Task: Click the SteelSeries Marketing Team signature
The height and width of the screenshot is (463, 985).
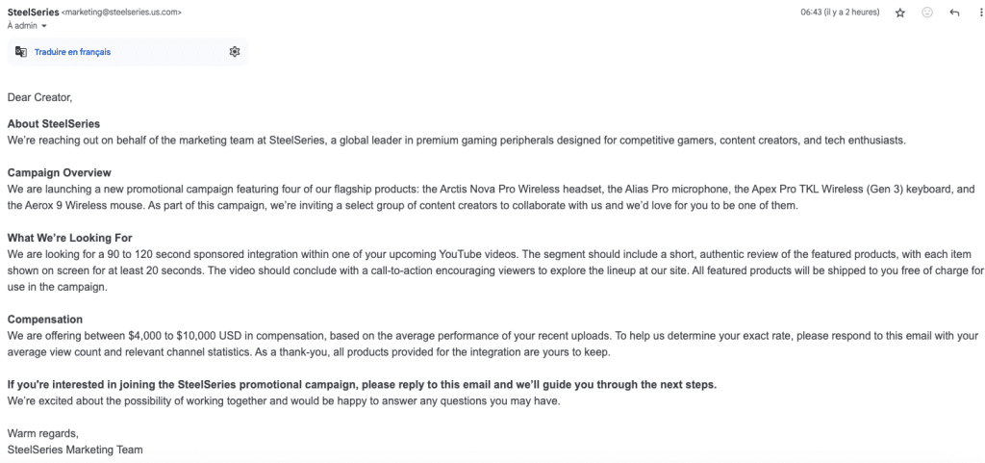Action: tap(75, 450)
